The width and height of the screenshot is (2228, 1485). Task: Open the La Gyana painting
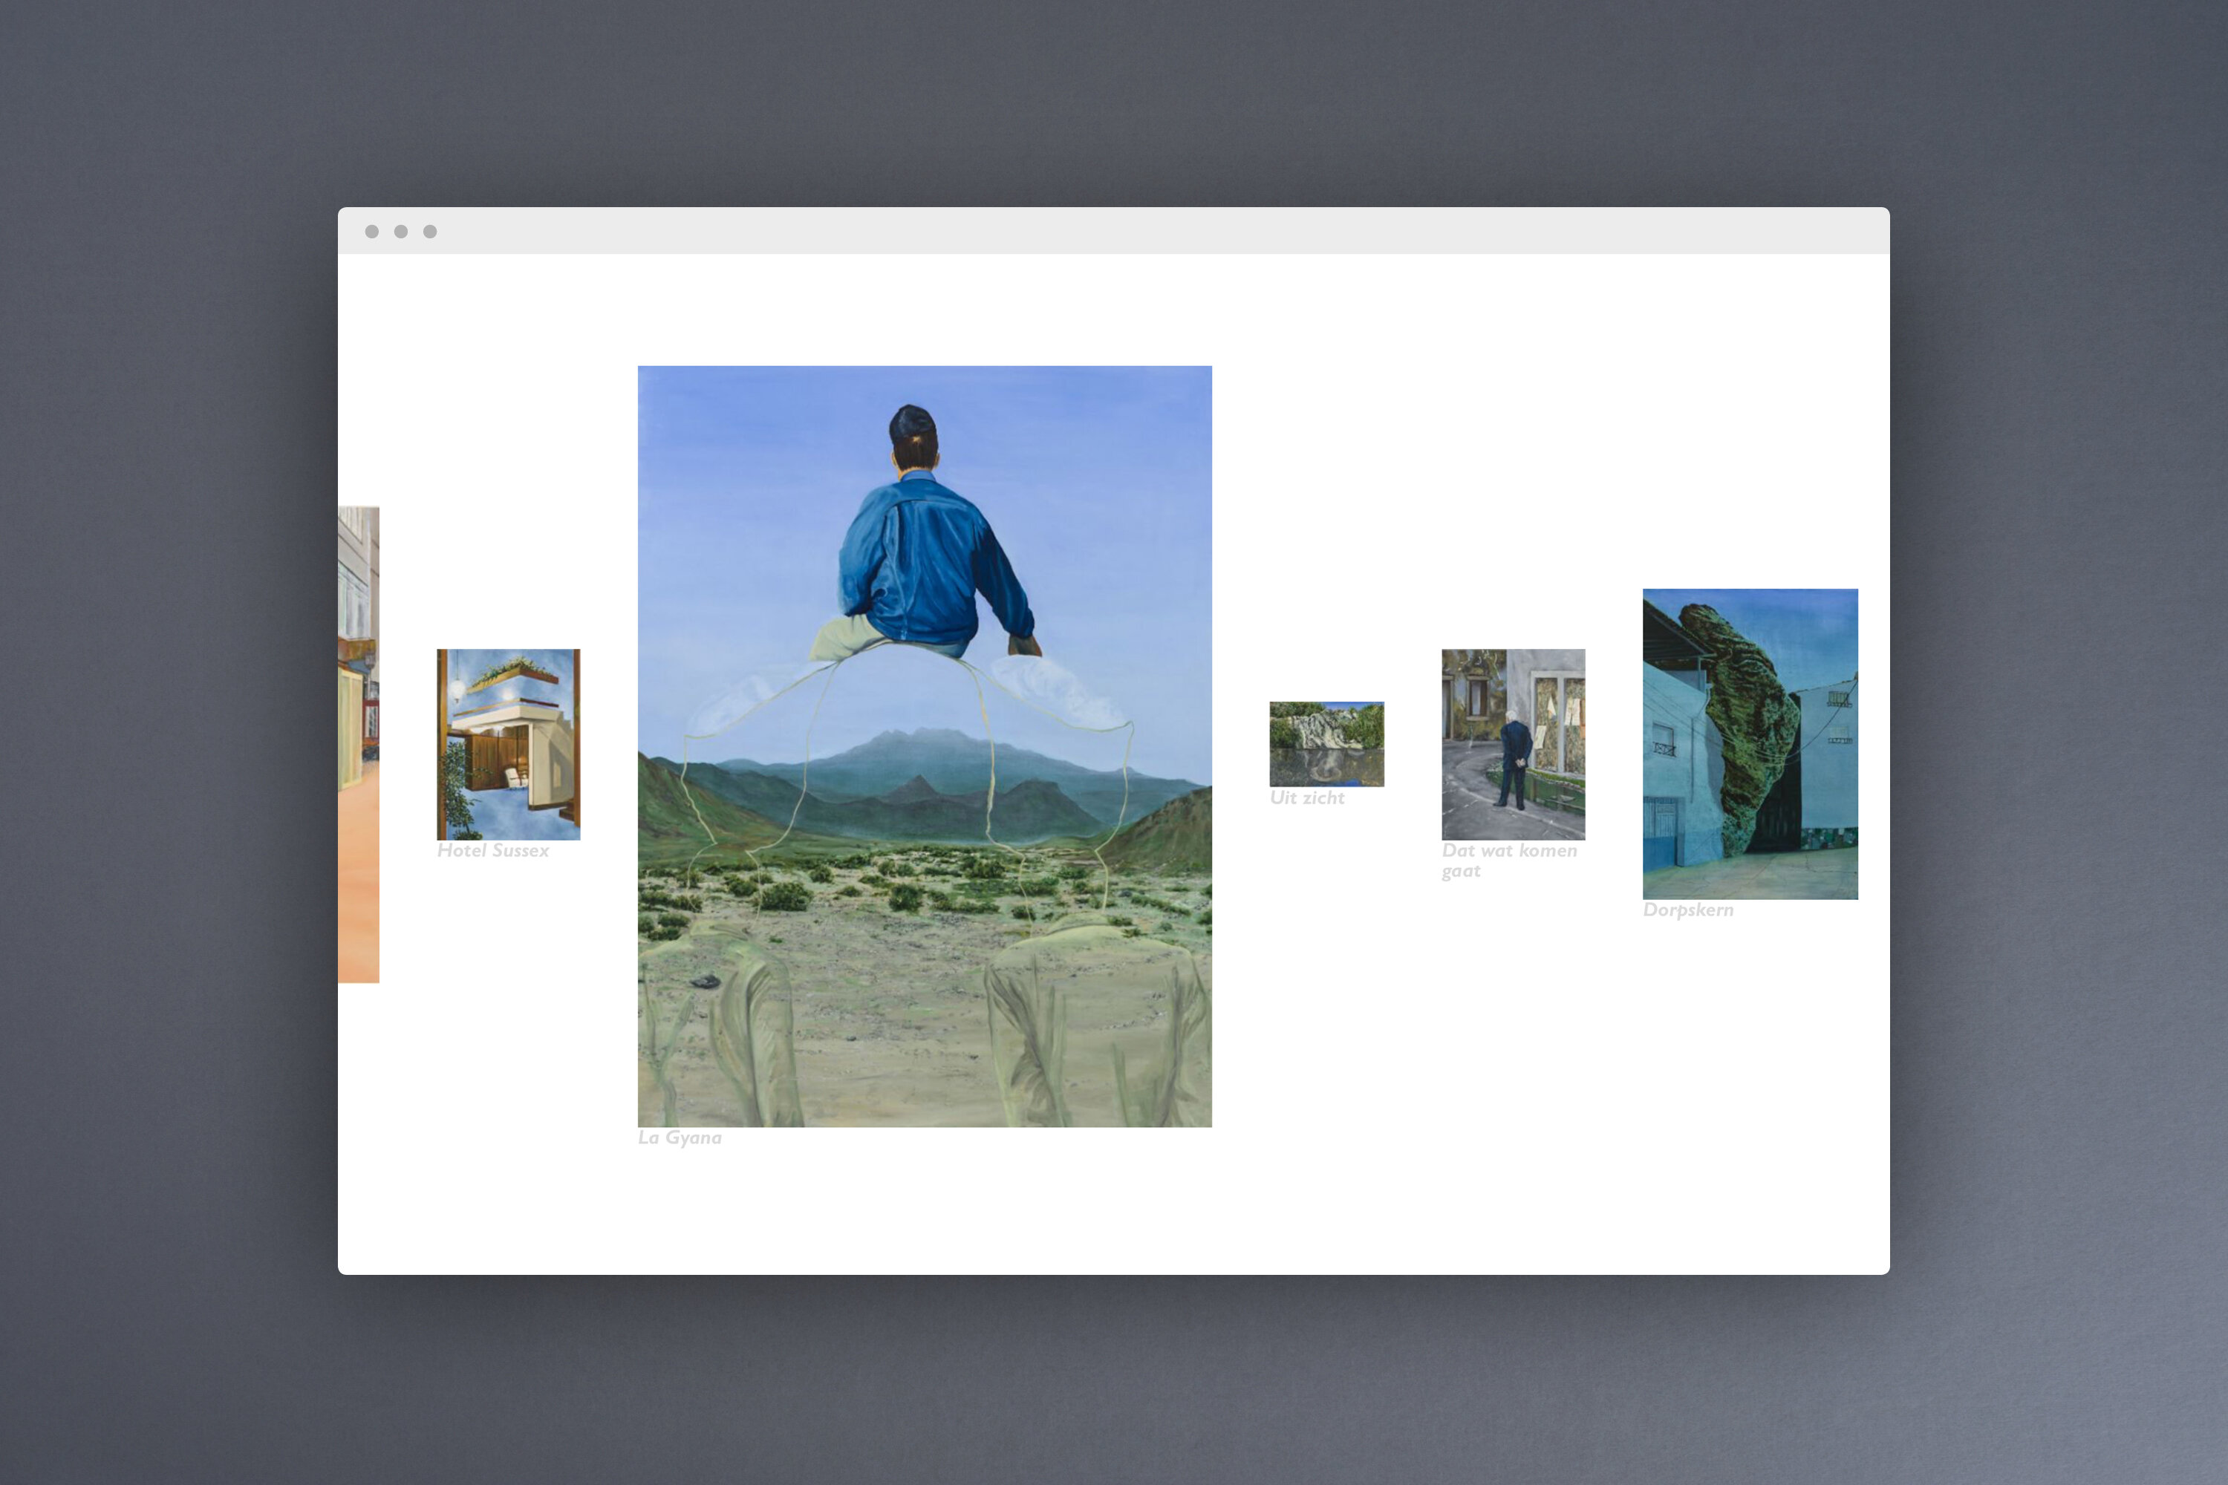point(925,746)
